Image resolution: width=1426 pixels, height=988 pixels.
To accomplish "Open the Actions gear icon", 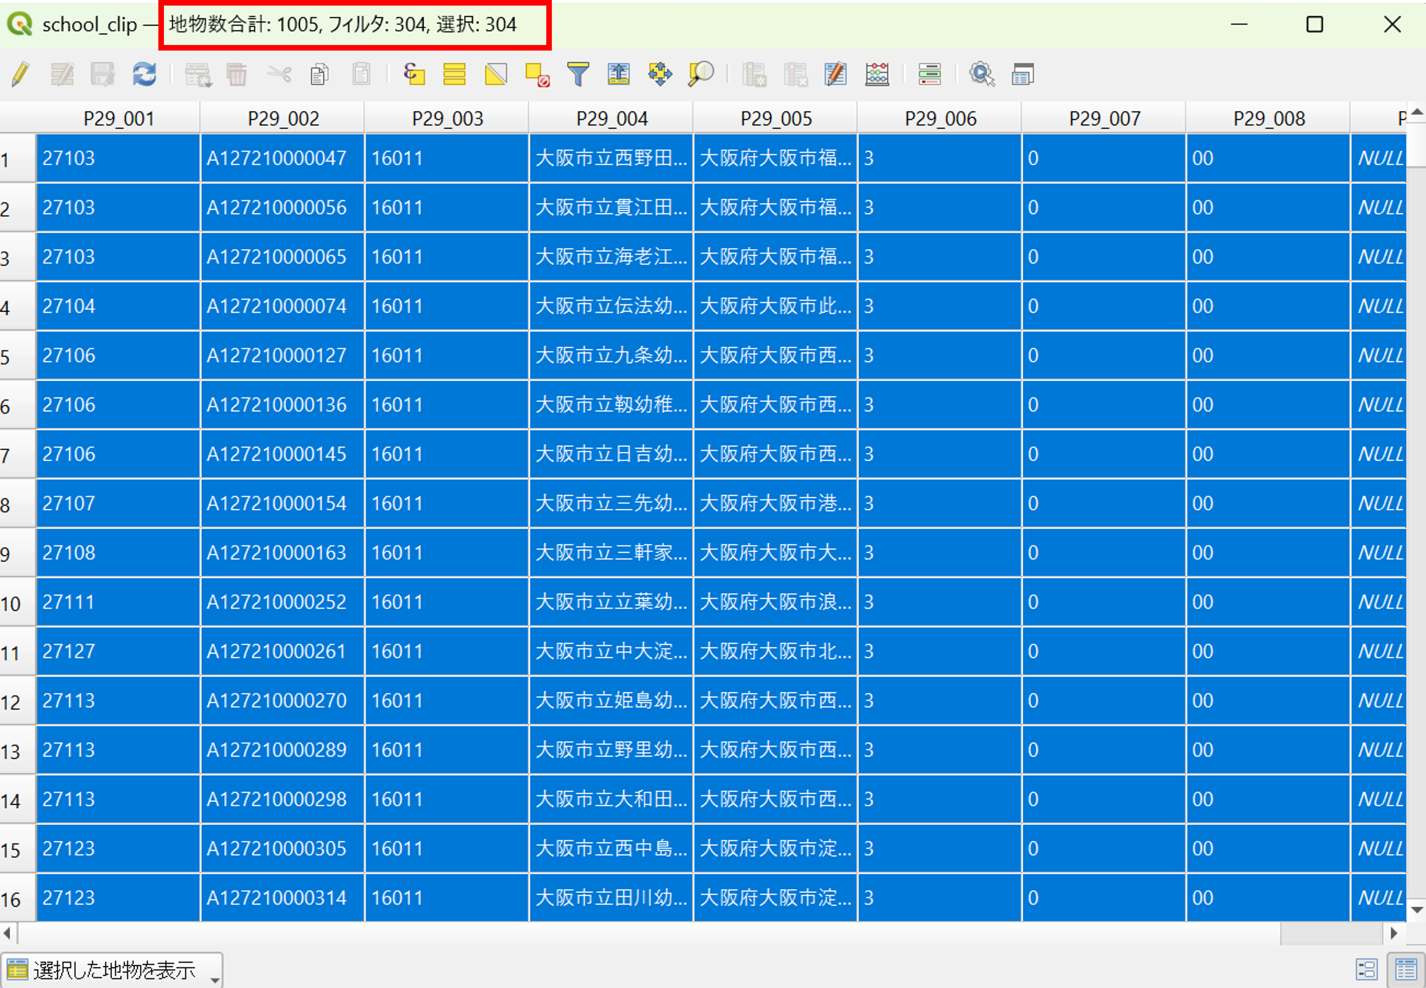I will [981, 74].
